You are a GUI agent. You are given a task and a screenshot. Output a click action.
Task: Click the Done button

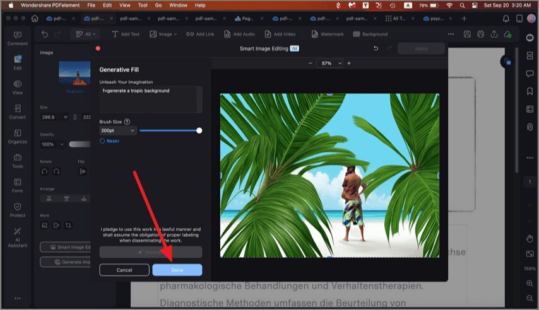(177, 270)
